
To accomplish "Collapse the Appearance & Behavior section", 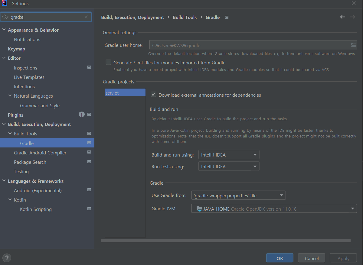I will [x=4, y=30].
